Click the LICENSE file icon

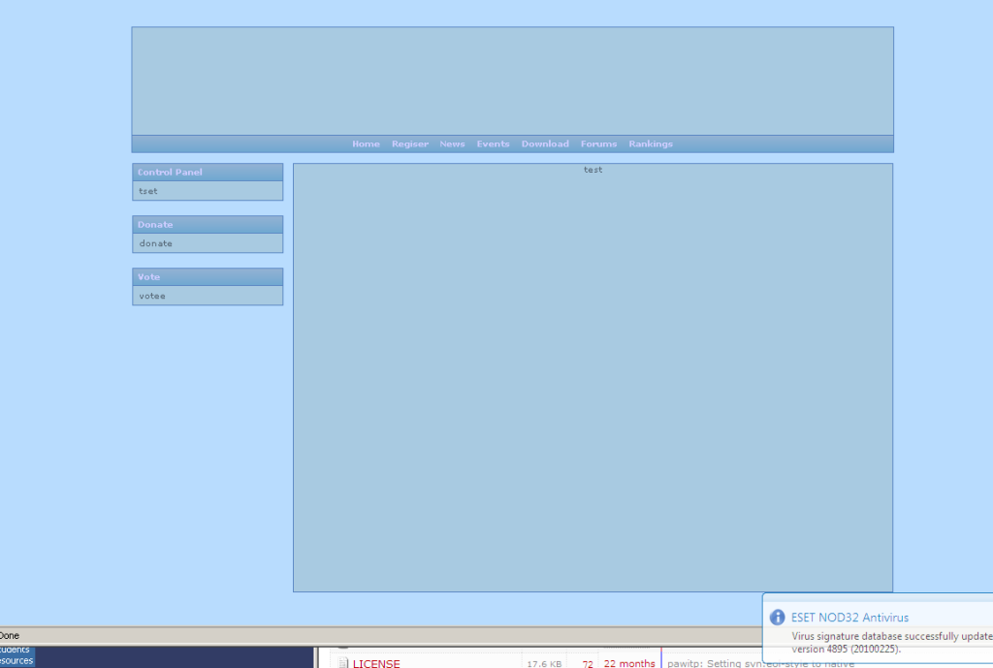point(342,663)
